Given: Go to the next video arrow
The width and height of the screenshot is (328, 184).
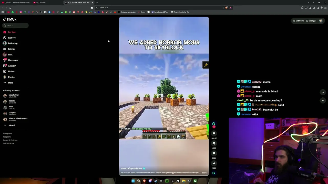Looking at the screenshot, I should click(x=323, y=100).
